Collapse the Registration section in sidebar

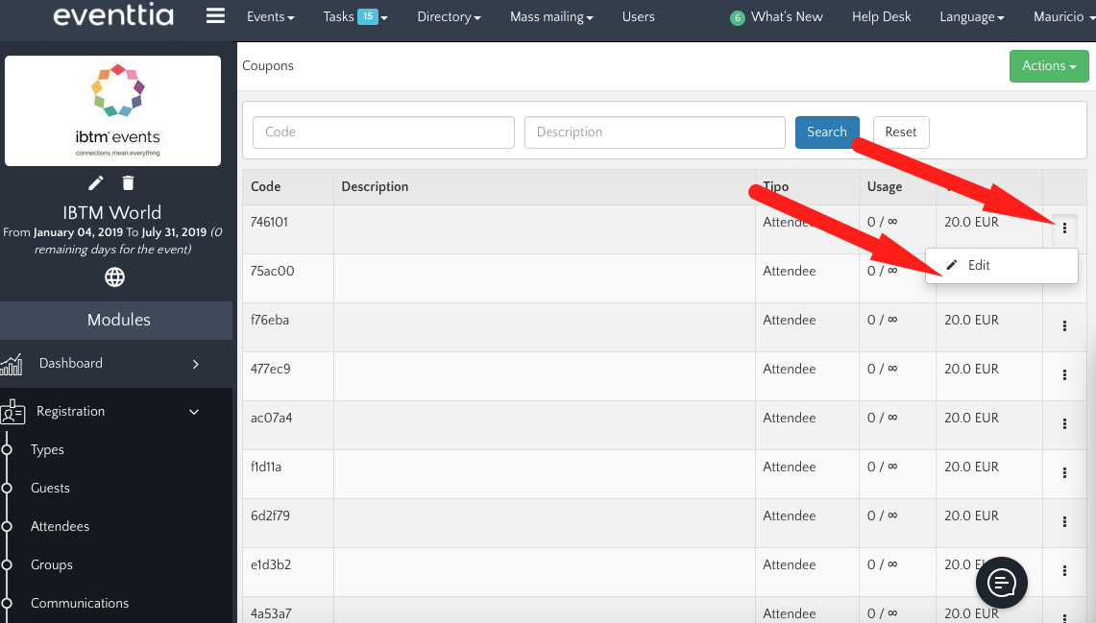[193, 411]
